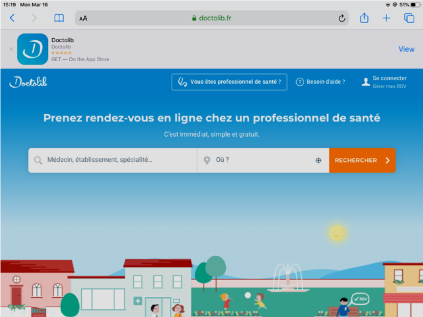Image resolution: width=423 pixels, height=317 pixels.
Task: Reload the doctolib.fr page
Action: pyautogui.click(x=342, y=18)
